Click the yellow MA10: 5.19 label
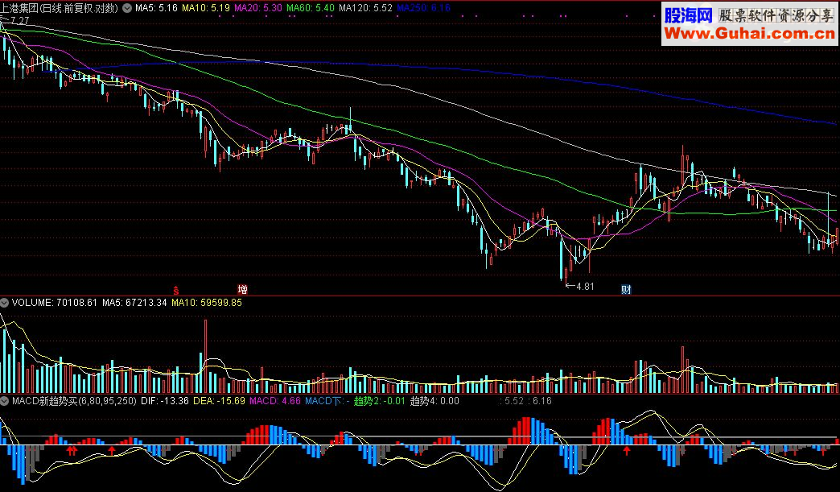This screenshot has height=492, width=840. [206, 8]
